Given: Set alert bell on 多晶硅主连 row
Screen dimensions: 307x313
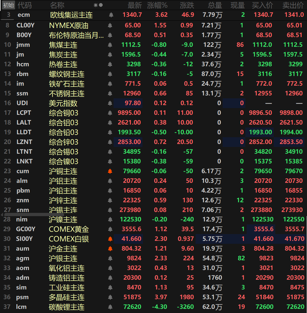Looking at the screenshot, I should 110,297.
